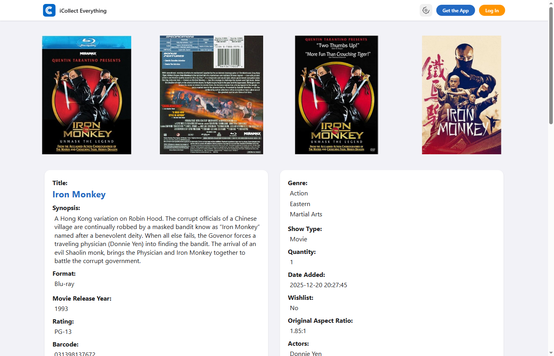The height and width of the screenshot is (356, 554).
Task: Click the iCollect Everything logo icon
Action: tap(49, 10)
